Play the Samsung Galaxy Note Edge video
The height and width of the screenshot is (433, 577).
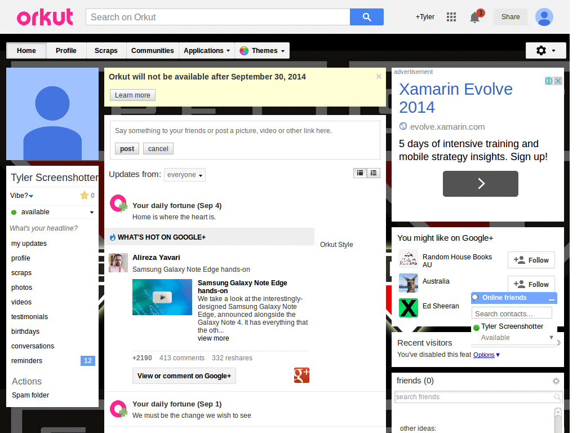coord(162,297)
